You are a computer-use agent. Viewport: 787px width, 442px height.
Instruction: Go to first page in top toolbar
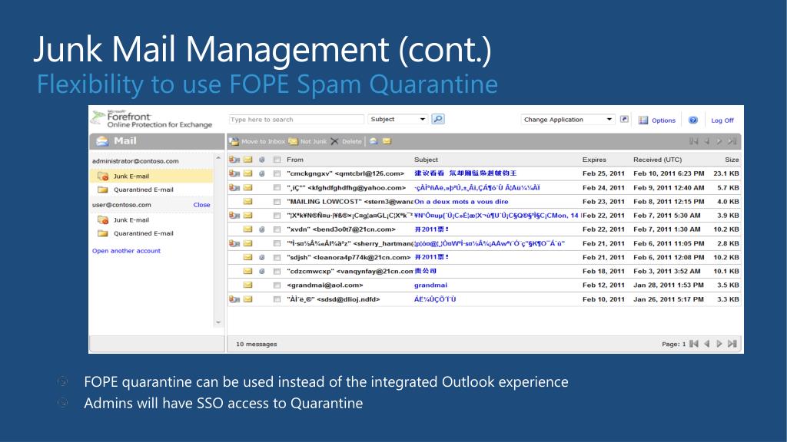point(694,141)
